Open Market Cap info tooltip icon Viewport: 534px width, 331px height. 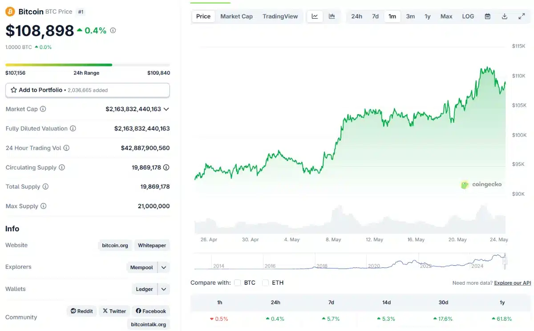[43, 109]
